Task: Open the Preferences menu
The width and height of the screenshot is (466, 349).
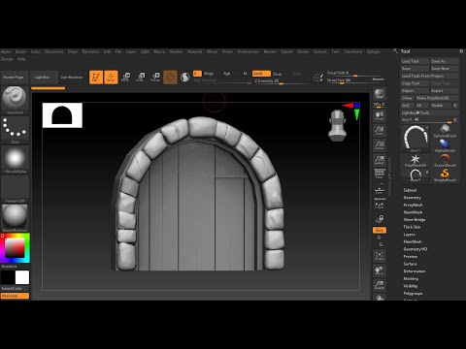Action: click(x=249, y=51)
